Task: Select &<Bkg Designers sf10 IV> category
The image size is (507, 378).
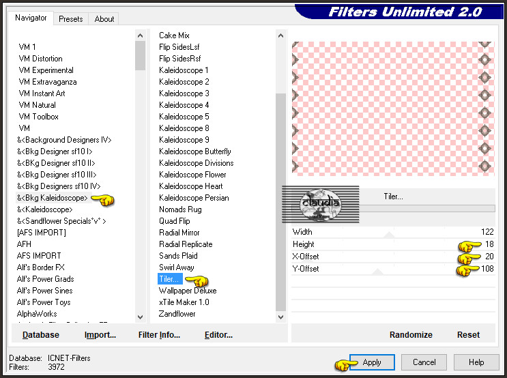Action: point(59,186)
